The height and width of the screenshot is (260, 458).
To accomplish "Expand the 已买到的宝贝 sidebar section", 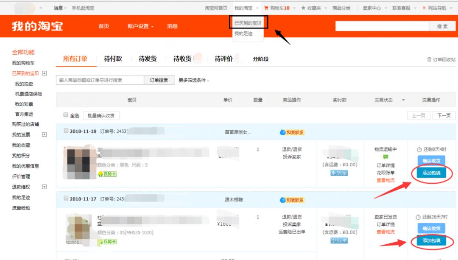I will (45, 73).
